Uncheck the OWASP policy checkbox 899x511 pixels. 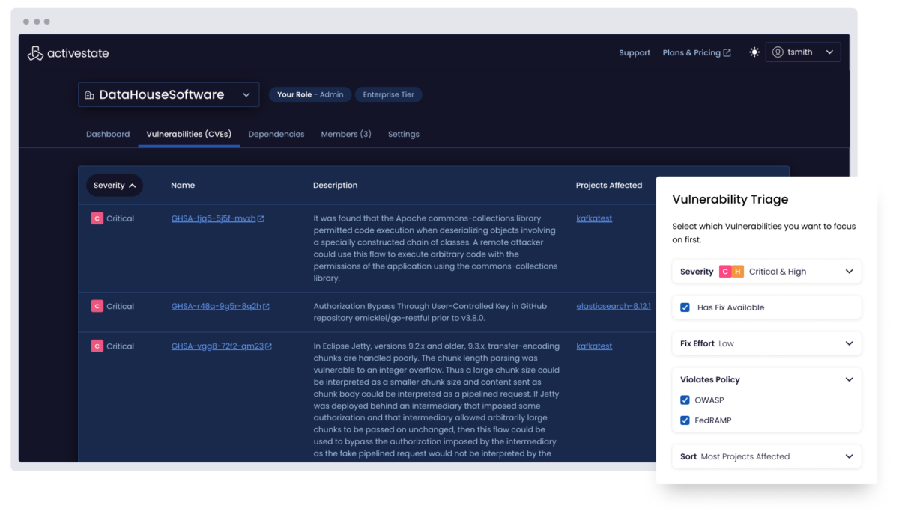685,400
